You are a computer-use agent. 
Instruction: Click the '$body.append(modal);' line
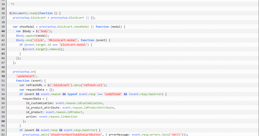click(33, 36)
